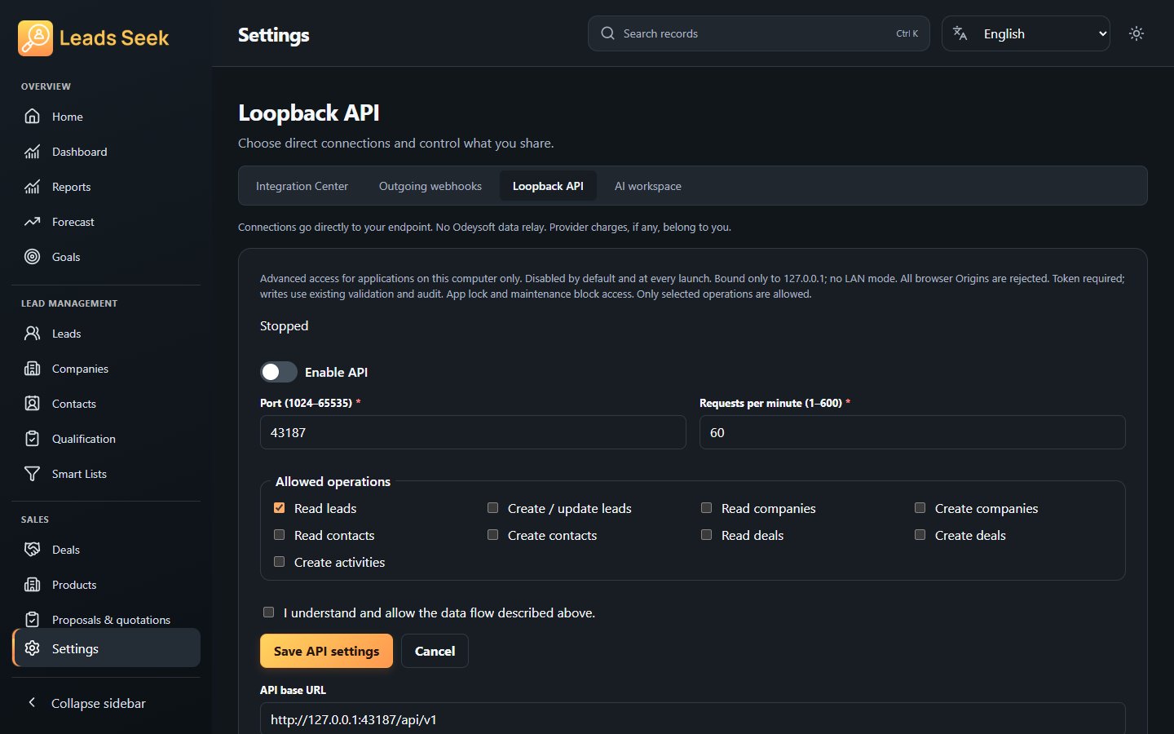Screen dimensions: 1174x734
Task: Open the Outgoing webhooks tab
Action: tap(430, 186)
